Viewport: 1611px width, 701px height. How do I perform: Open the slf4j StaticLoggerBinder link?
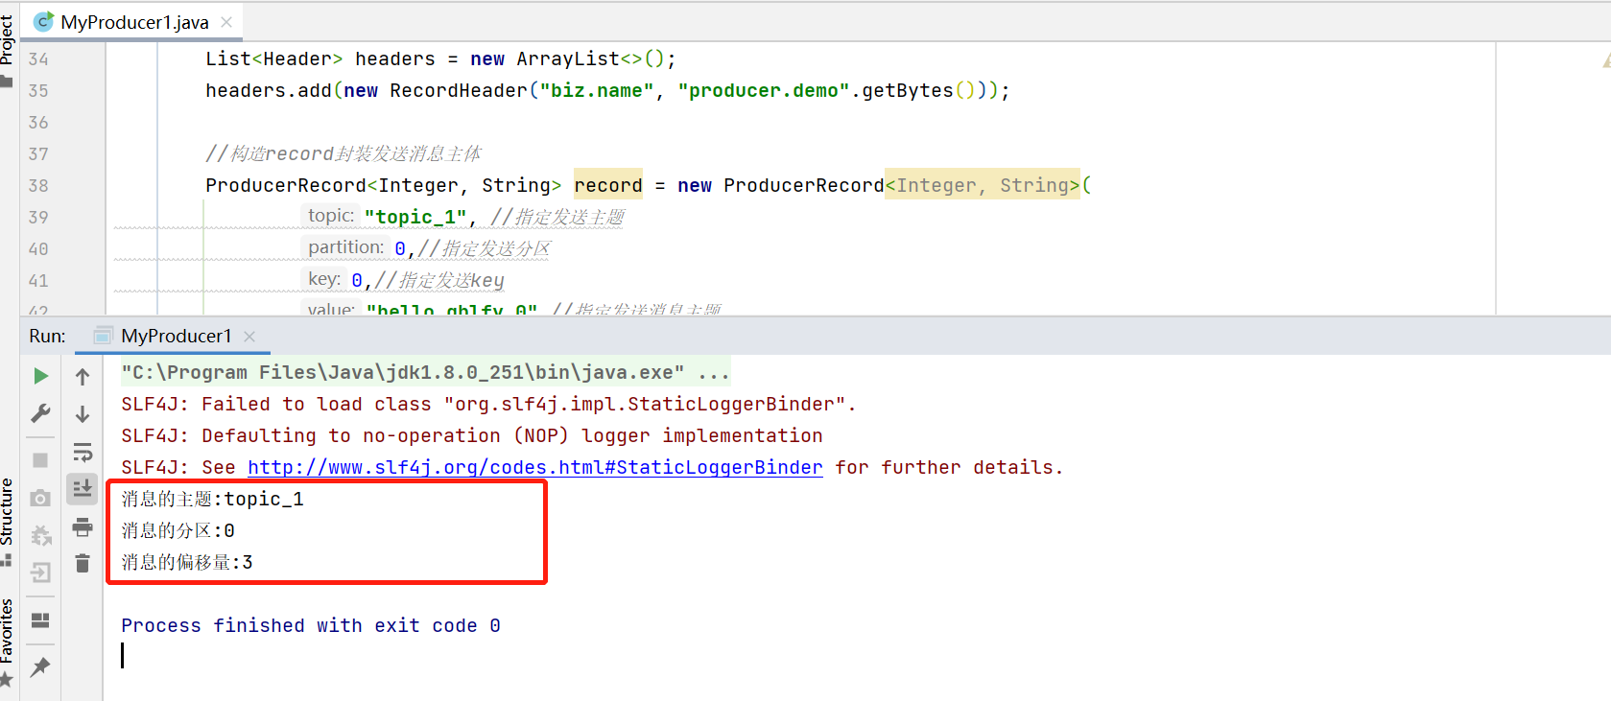535,467
